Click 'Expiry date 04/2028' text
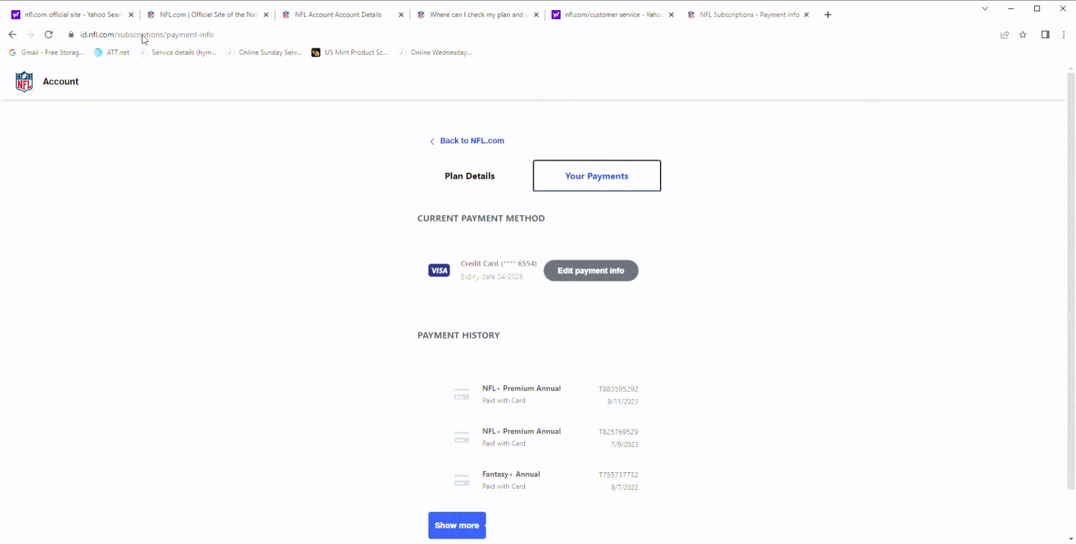 click(491, 276)
